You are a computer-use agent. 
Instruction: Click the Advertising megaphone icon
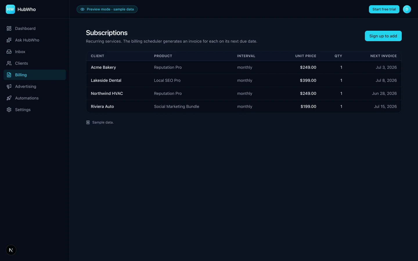point(9,86)
